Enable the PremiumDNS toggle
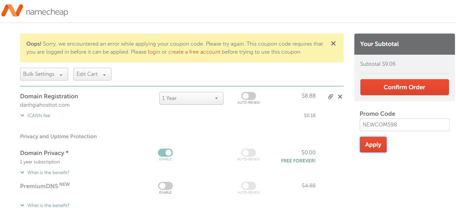This screenshot has width=456, height=208. tap(165, 186)
